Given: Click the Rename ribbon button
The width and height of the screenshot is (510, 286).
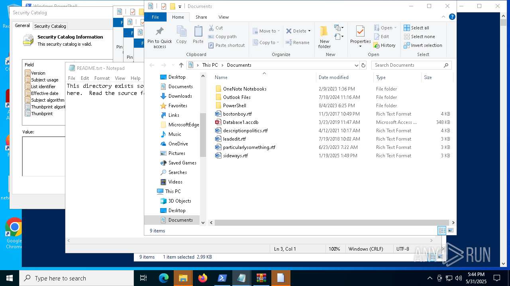Looking at the screenshot, I should [298, 43].
